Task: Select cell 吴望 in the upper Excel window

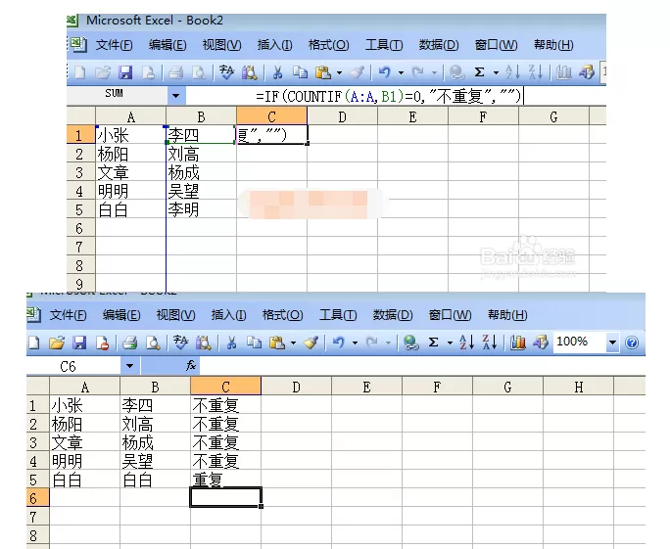Action: click(x=201, y=191)
